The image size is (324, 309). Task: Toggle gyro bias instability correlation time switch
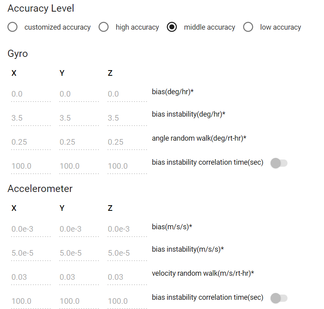[279, 163]
